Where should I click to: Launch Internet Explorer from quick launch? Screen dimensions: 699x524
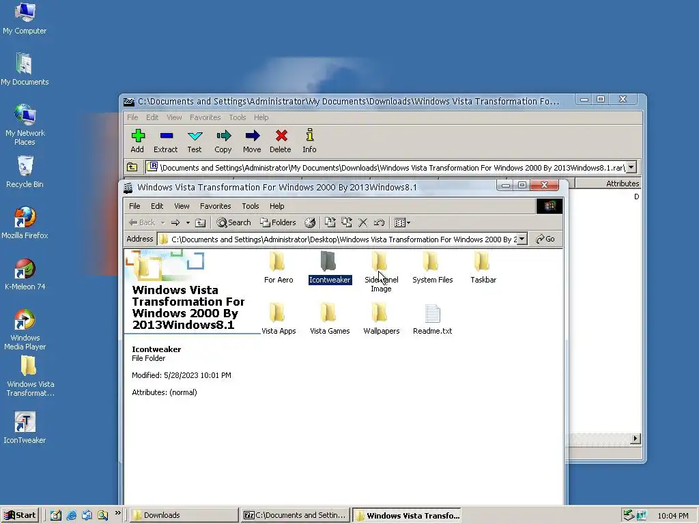tap(71, 515)
